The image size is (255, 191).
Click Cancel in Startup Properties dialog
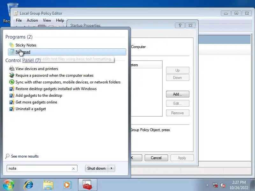pos(156,158)
